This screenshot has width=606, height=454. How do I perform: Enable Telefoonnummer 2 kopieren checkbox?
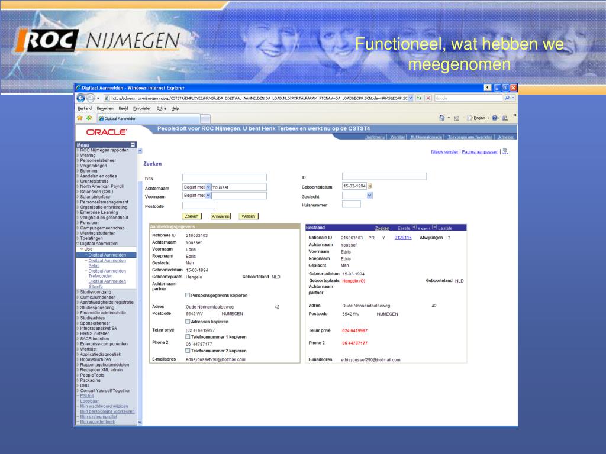pyautogui.click(x=188, y=351)
